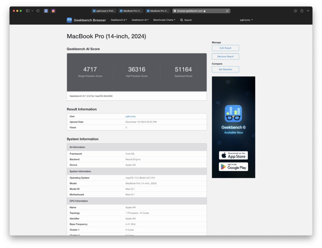Switch to pgkrzywy's Profile tab
The width and height of the screenshot is (322, 248).
(104, 11)
